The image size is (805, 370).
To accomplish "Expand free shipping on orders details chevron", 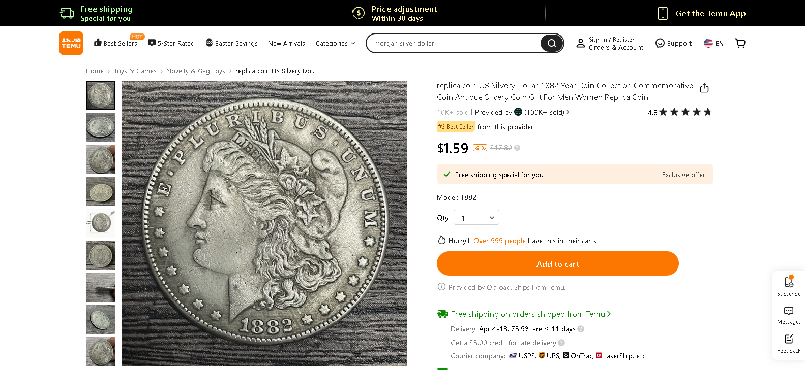I will (x=609, y=314).
